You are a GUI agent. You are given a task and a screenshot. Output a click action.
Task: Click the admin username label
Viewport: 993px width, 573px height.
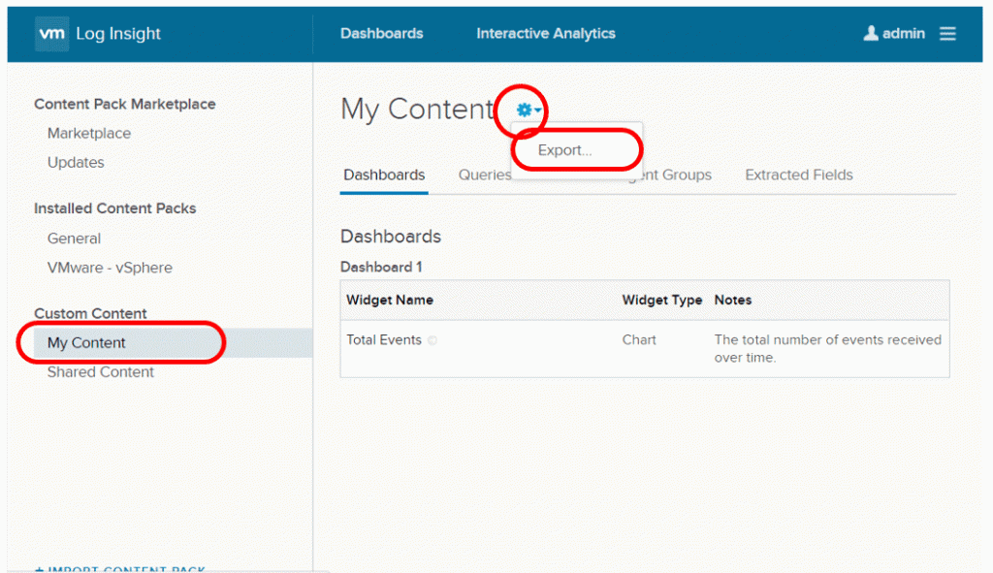(x=904, y=34)
